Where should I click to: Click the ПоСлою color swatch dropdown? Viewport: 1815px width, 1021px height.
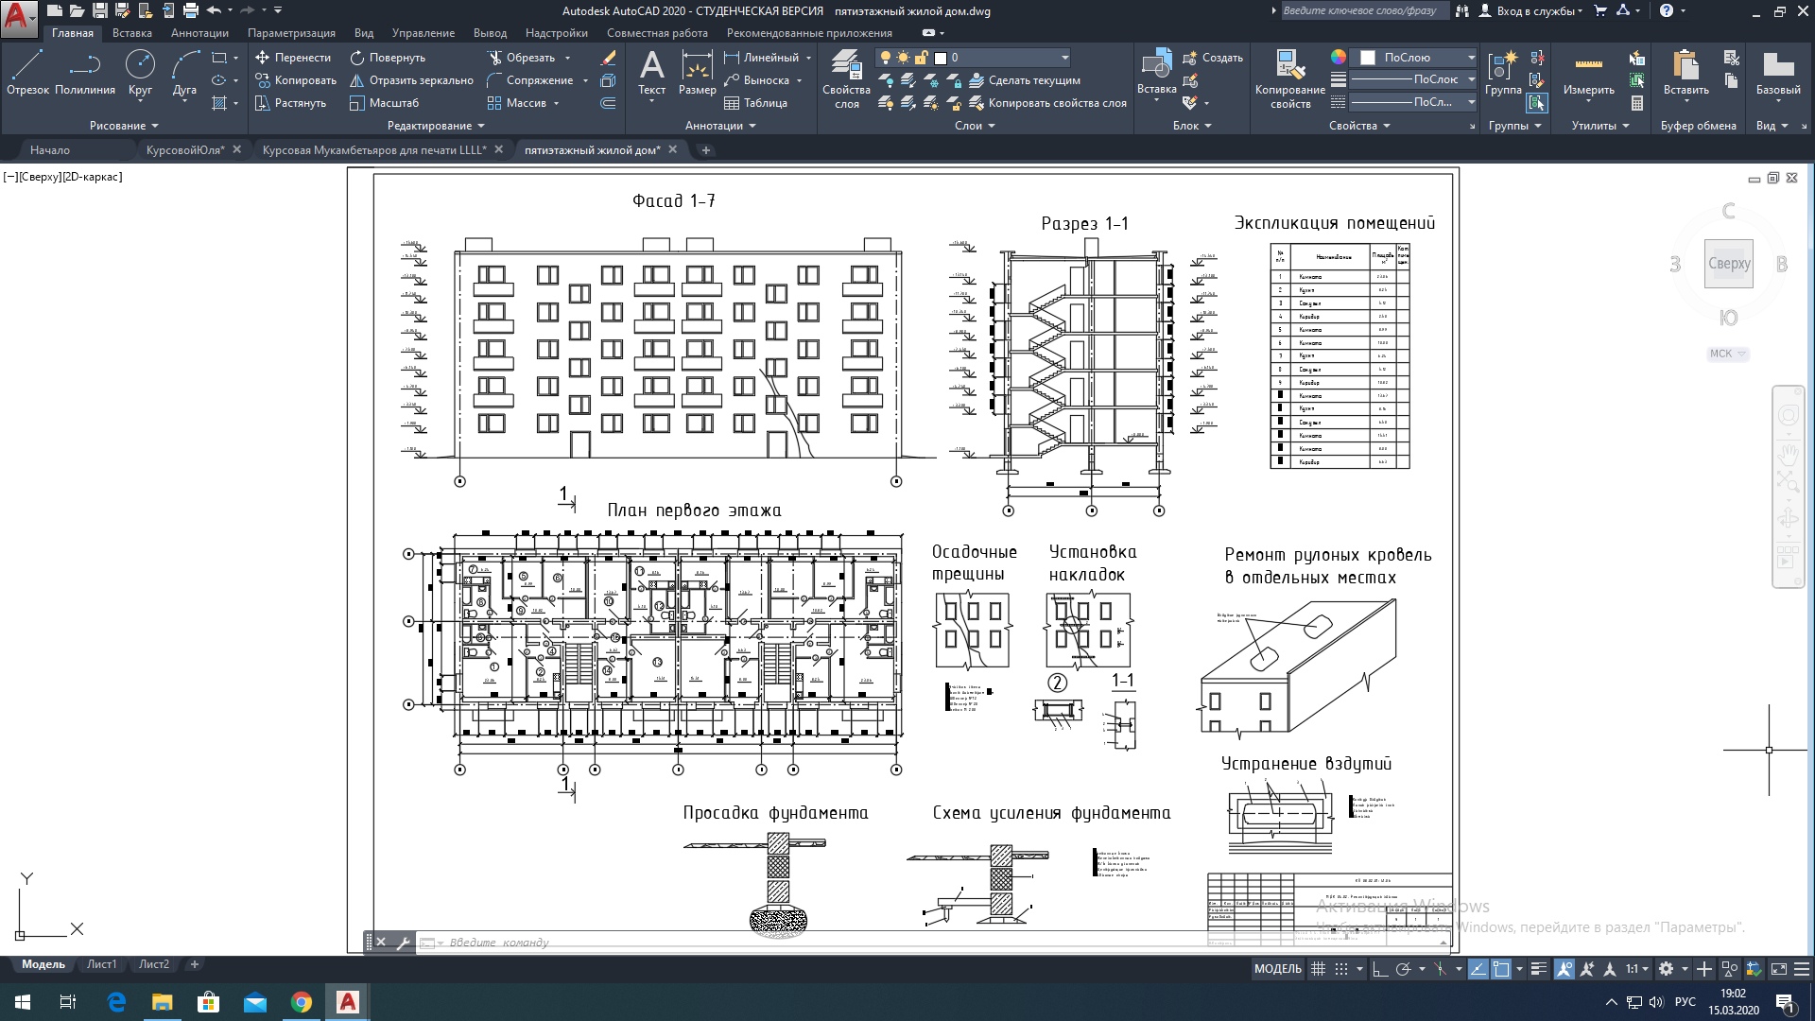(x=1411, y=58)
